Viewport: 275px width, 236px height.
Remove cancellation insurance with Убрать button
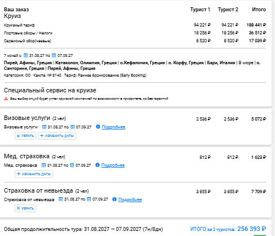pos(25,208)
